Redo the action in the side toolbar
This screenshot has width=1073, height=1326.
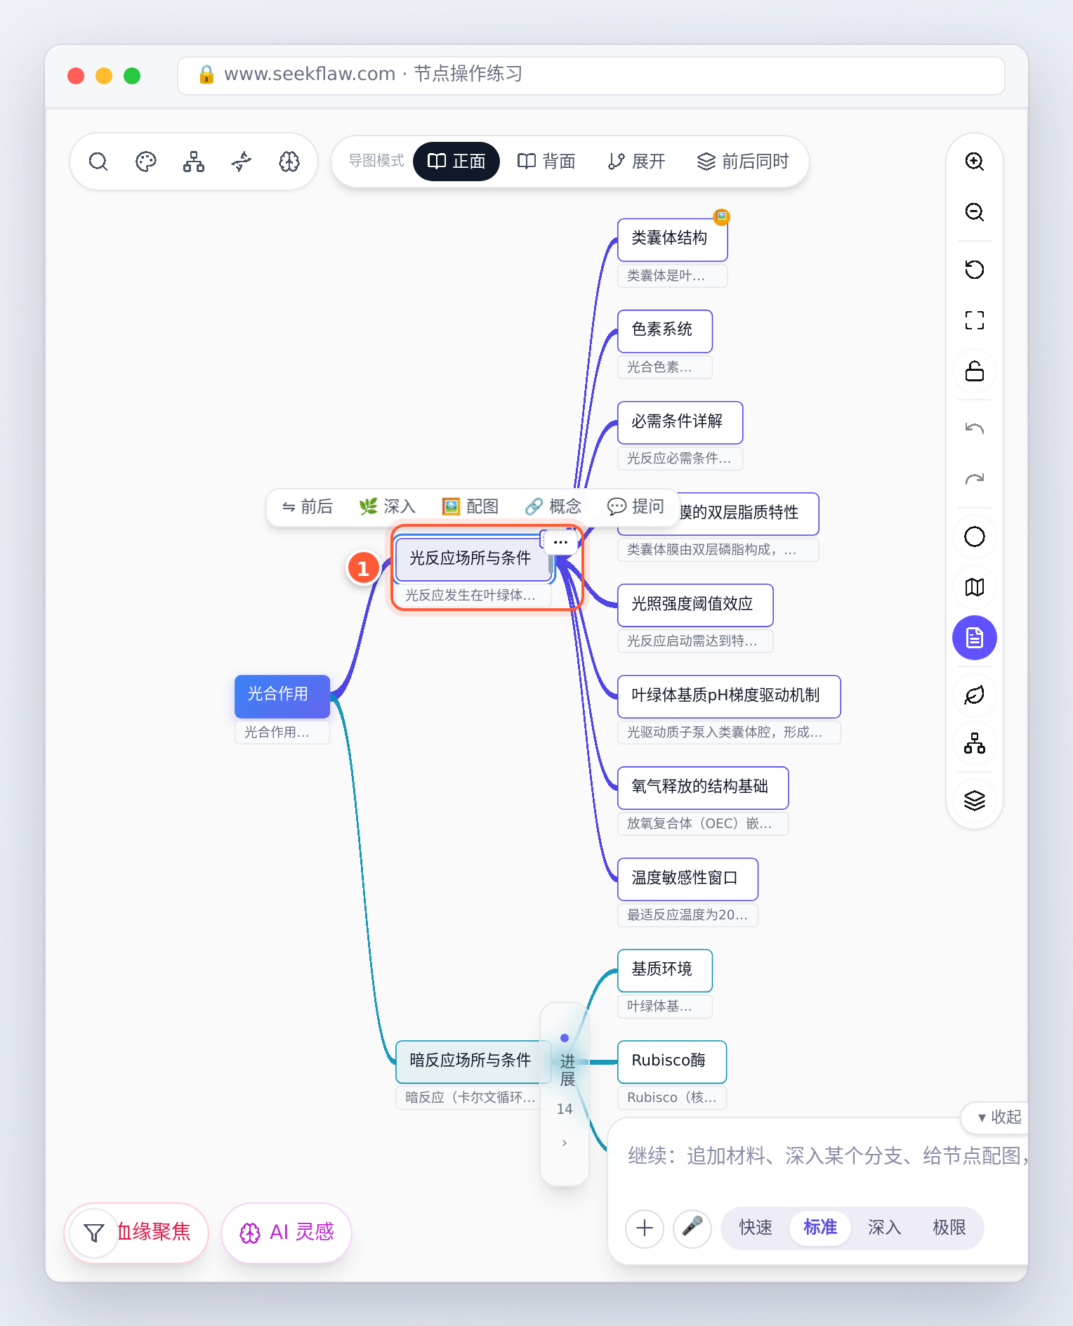point(975,479)
